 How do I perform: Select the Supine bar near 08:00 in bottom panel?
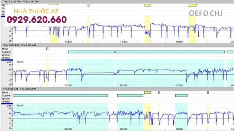pos(130,95)
